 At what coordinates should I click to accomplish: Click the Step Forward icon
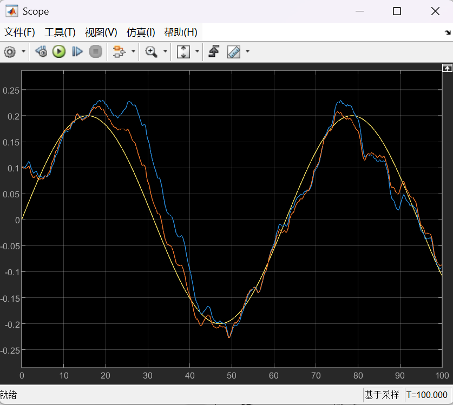click(77, 52)
